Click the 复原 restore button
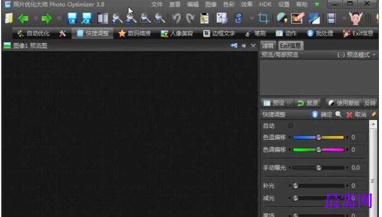This screenshot has height=217, width=382. coord(308,103)
